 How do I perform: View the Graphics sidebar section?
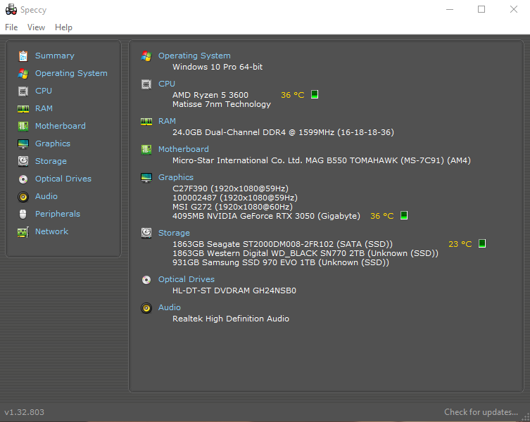click(53, 143)
